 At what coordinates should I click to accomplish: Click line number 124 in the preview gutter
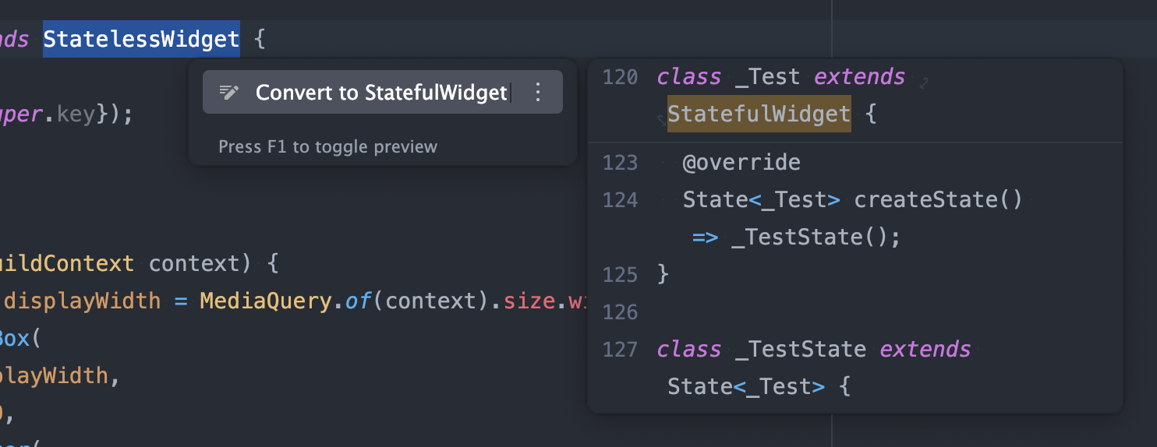click(621, 200)
